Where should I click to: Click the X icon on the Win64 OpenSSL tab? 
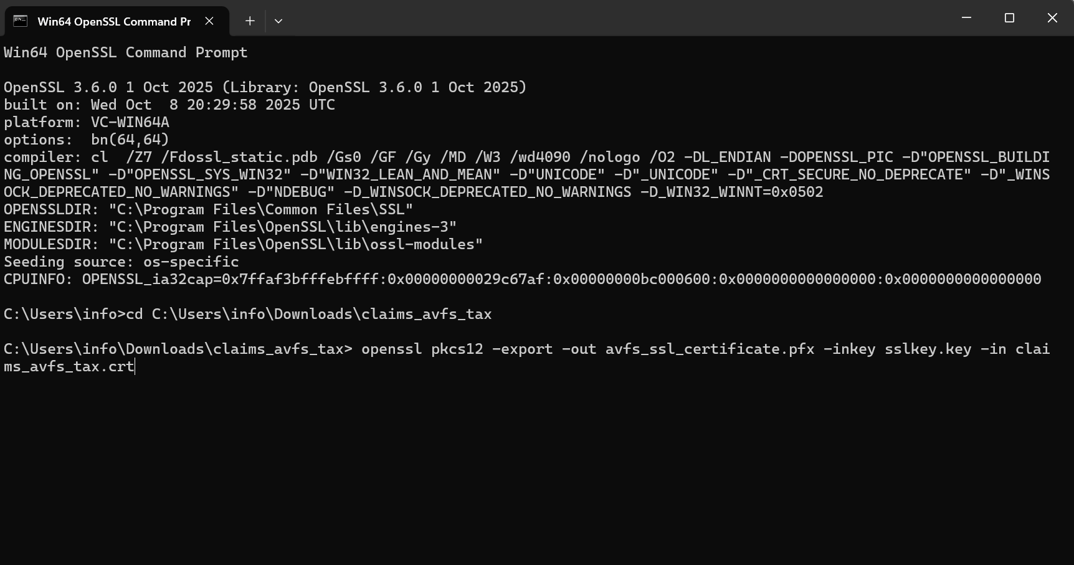pyautogui.click(x=209, y=21)
